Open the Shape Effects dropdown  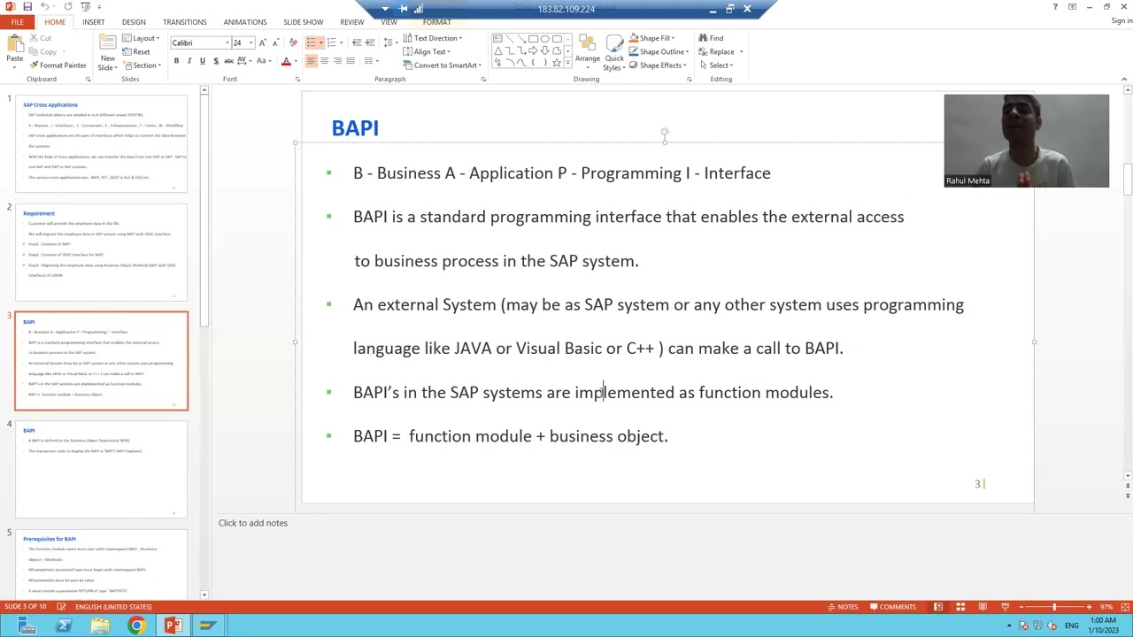coord(659,65)
